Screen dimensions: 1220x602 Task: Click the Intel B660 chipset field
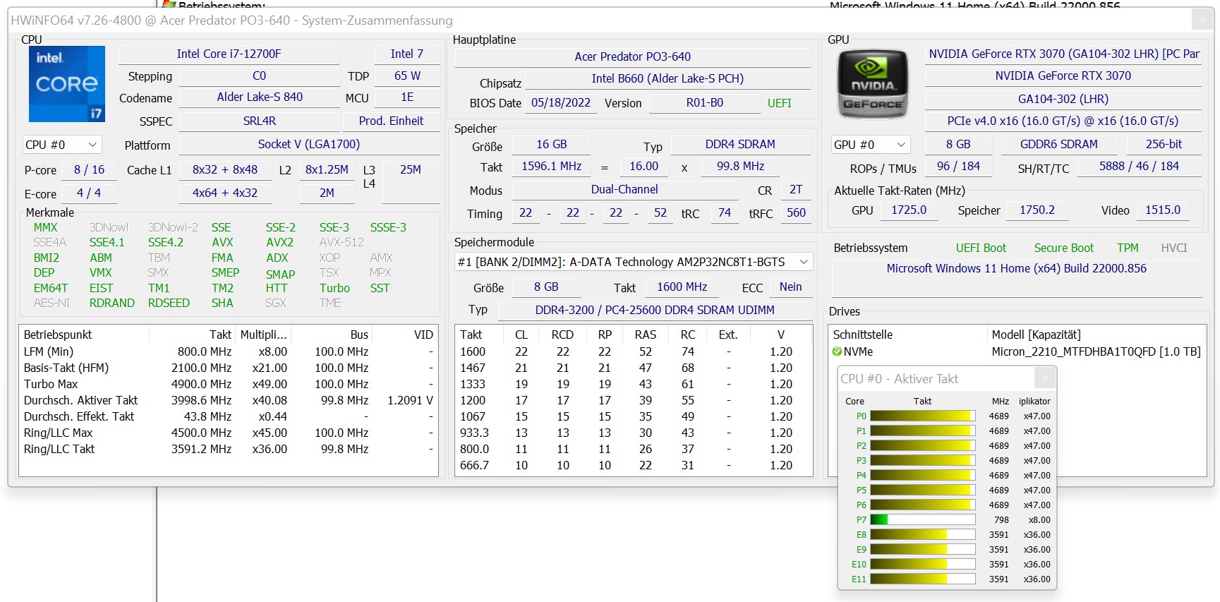(x=668, y=78)
